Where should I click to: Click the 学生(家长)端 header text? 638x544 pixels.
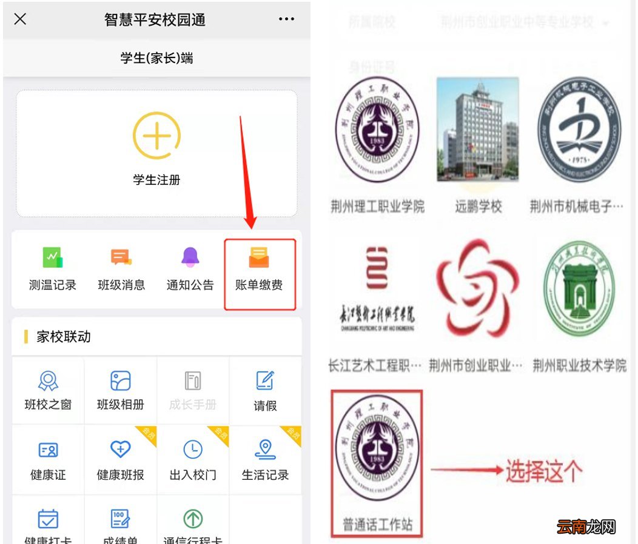tap(156, 58)
